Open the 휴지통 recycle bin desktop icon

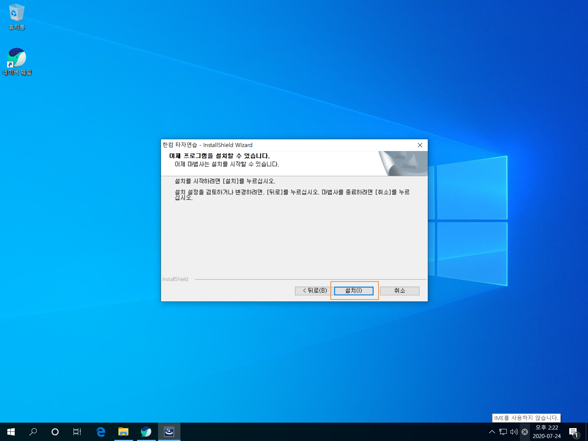(x=17, y=17)
